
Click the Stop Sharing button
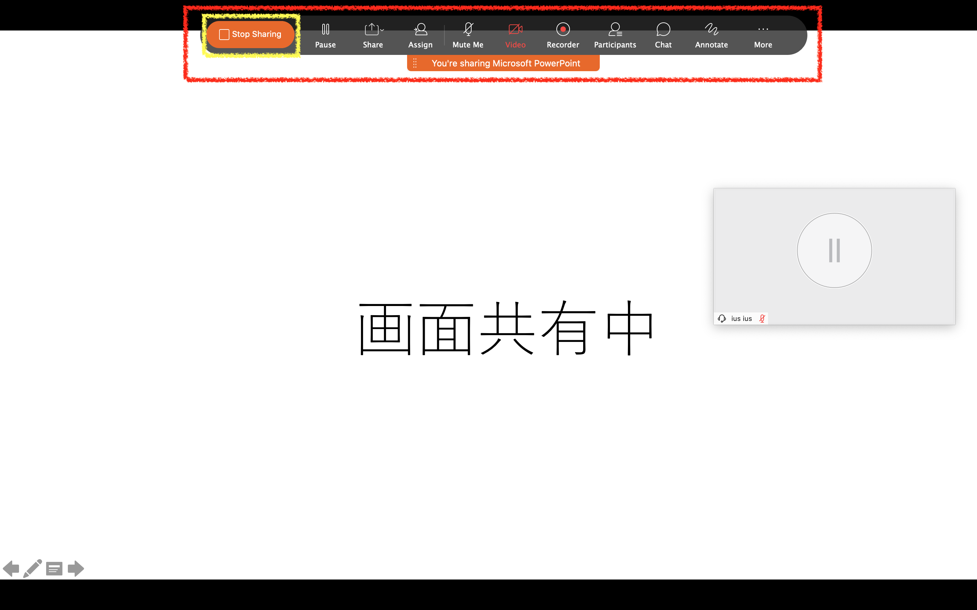(x=251, y=34)
